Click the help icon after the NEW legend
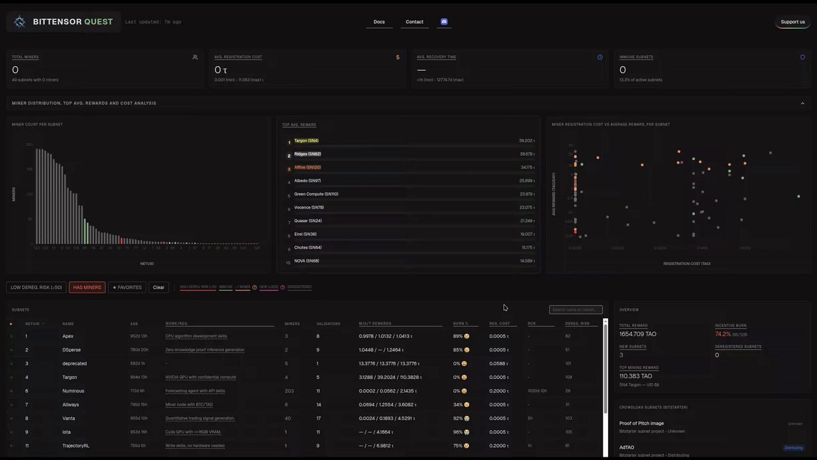Screen dimensions: 817x460 tap(283, 287)
